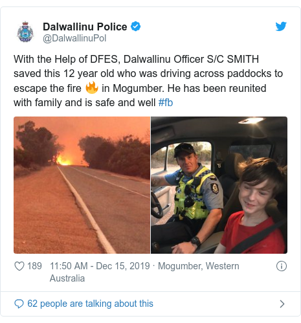Viewport: 301px width, 323px height.
Task: View the bushfire road photo
Action: (82, 185)
